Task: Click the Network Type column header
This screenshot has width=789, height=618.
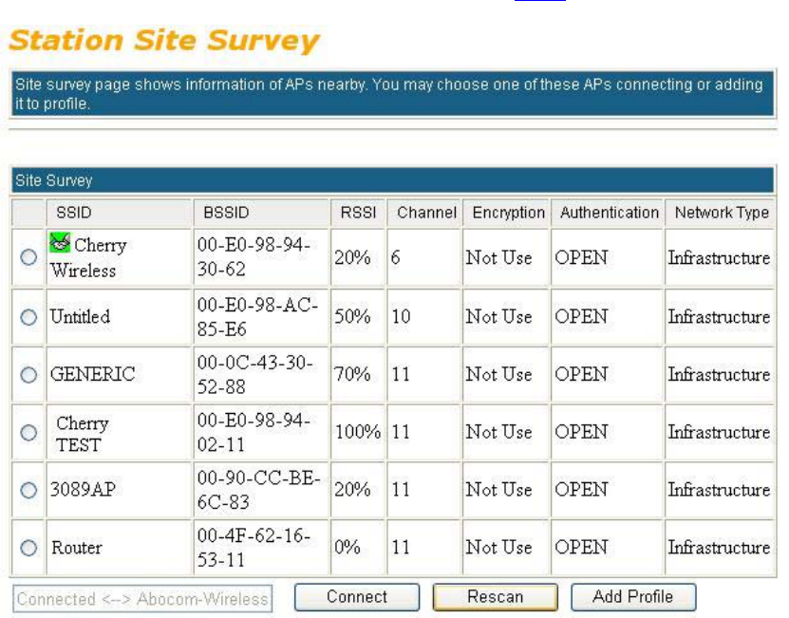Action: [x=722, y=213]
